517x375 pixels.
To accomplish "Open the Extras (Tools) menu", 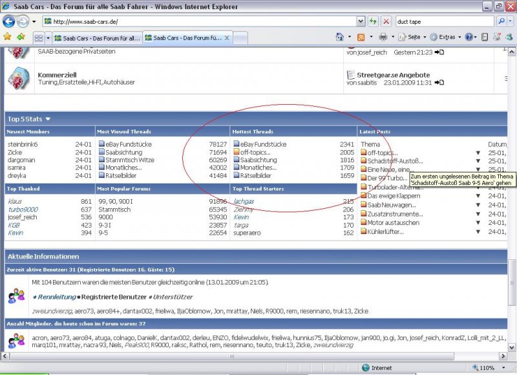I will tap(445, 37).
